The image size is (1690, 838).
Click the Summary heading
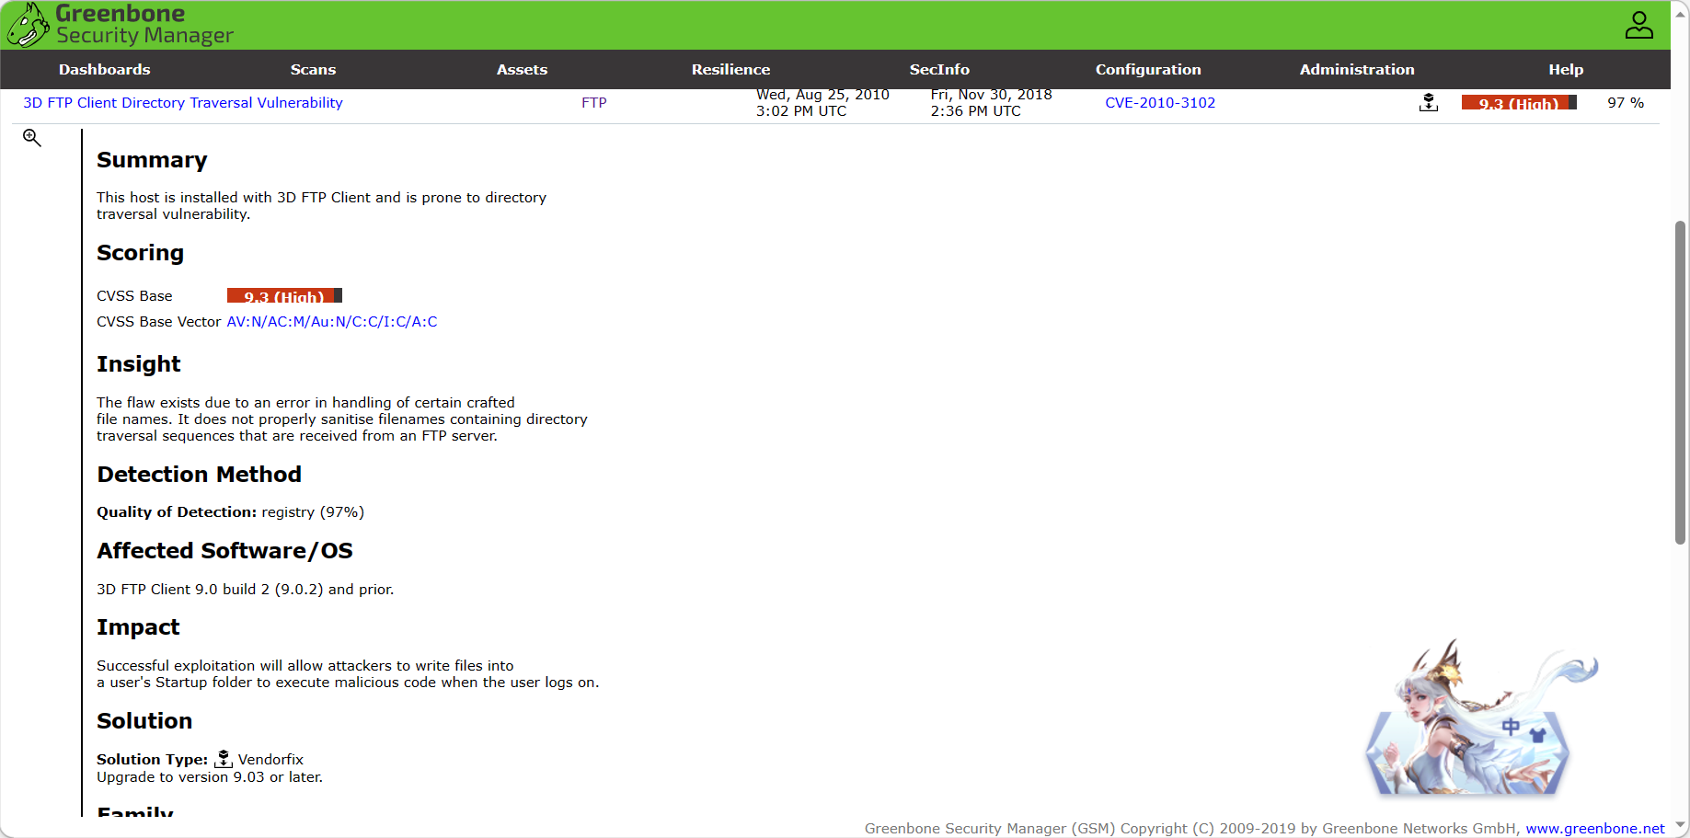[x=152, y=160]
